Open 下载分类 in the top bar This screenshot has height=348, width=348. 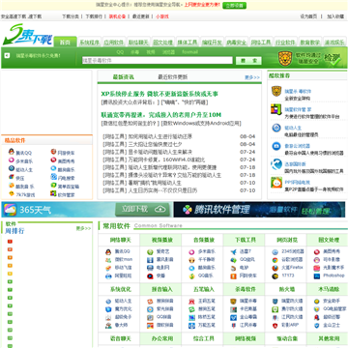(71, 16)
